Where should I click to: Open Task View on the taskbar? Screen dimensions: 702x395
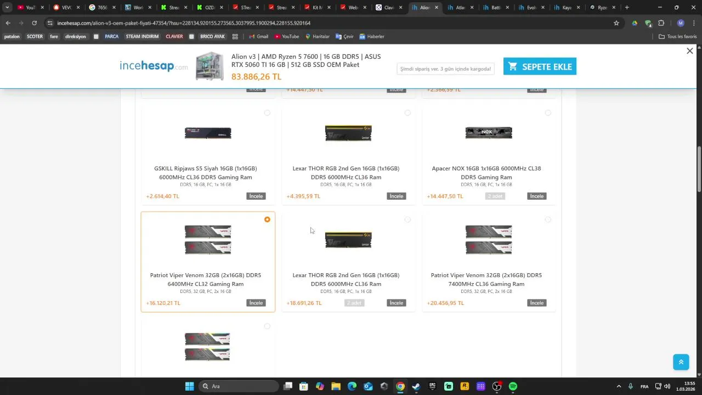click(288, 386)
